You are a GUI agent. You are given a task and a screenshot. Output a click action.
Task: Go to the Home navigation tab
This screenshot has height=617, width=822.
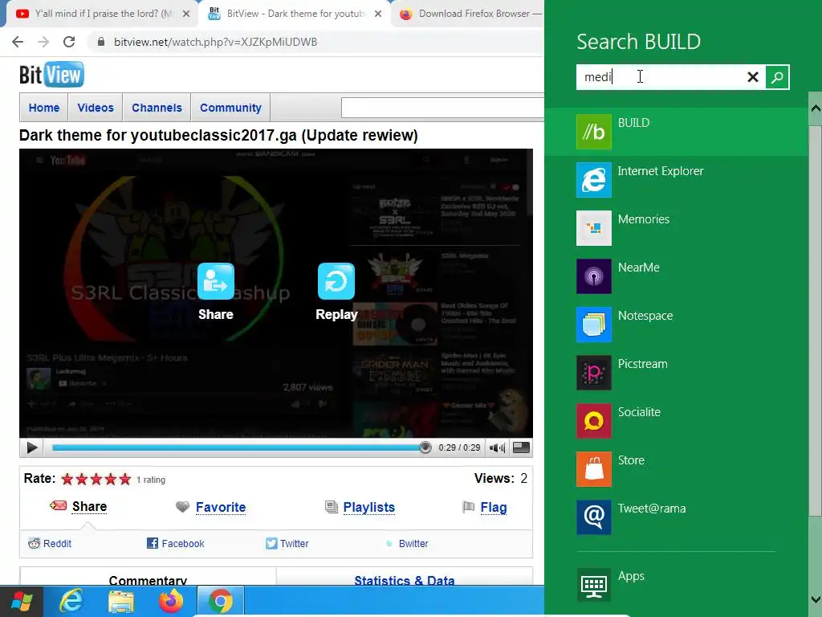click(44, 108)
